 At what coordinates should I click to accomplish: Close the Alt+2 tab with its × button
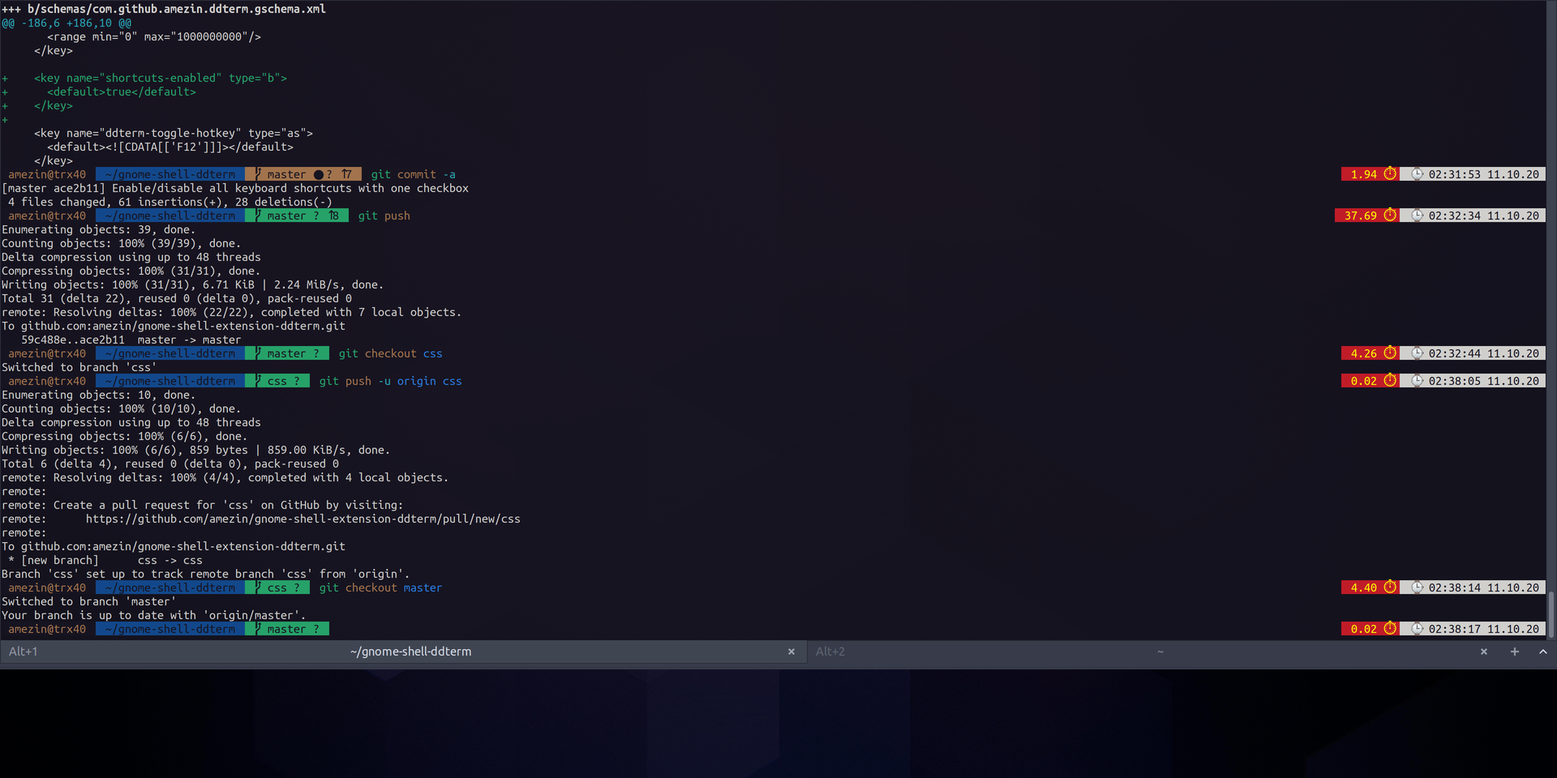pyautogui.click(x=1483, y=651)
